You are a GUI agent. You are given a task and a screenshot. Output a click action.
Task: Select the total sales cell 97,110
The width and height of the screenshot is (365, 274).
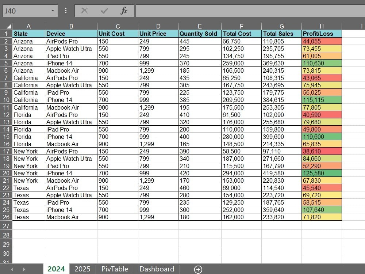282,151
